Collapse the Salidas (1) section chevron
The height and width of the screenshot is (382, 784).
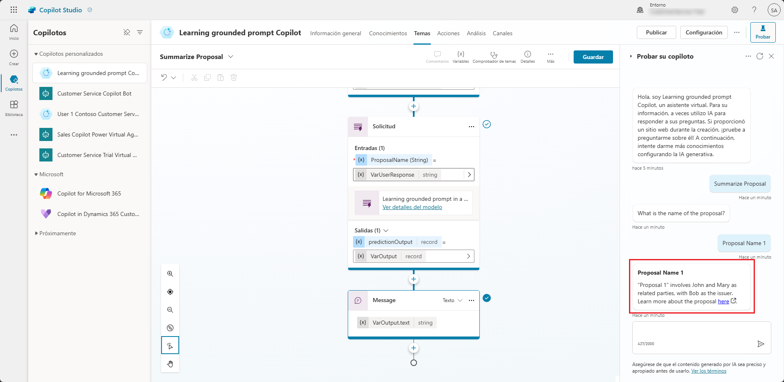(386, 230)
